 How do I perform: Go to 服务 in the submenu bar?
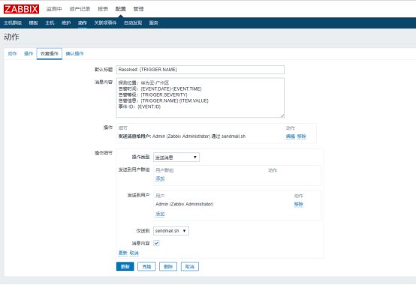[x=154, y=22]
